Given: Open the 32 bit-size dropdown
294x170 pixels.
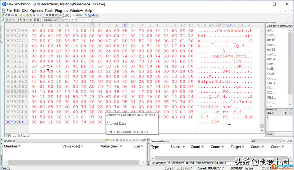Looking at the screenshot, I should (288, 113).
